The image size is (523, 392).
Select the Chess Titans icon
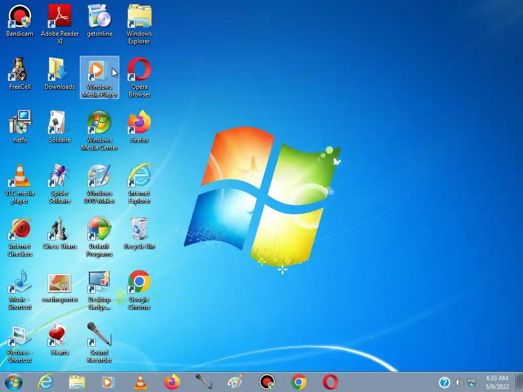60,233
